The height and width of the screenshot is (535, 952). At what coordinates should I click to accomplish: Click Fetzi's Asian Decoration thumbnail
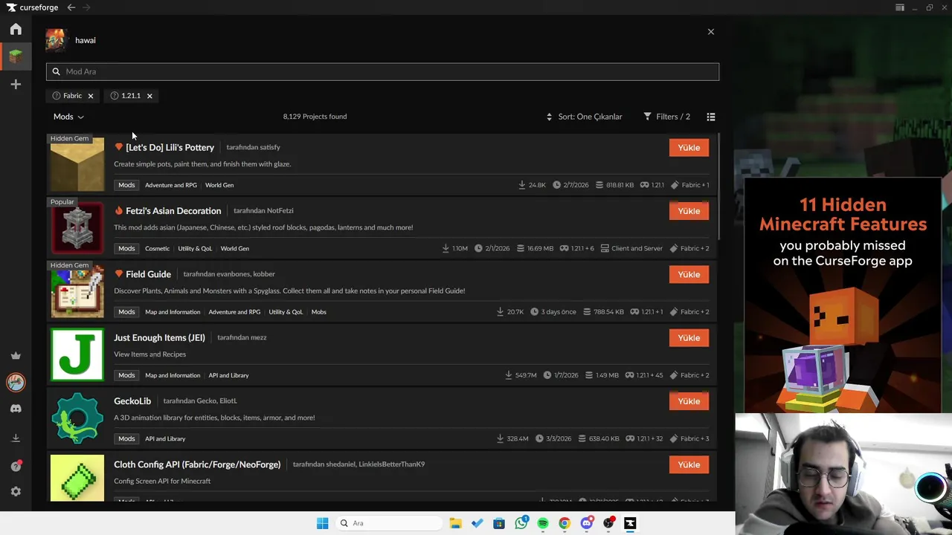click(x=77, y=227)
